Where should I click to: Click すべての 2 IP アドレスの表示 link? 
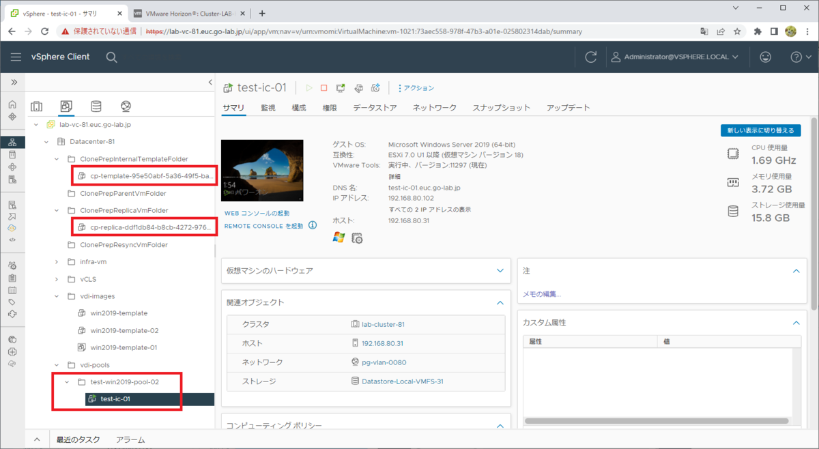[x=429, y=209]
